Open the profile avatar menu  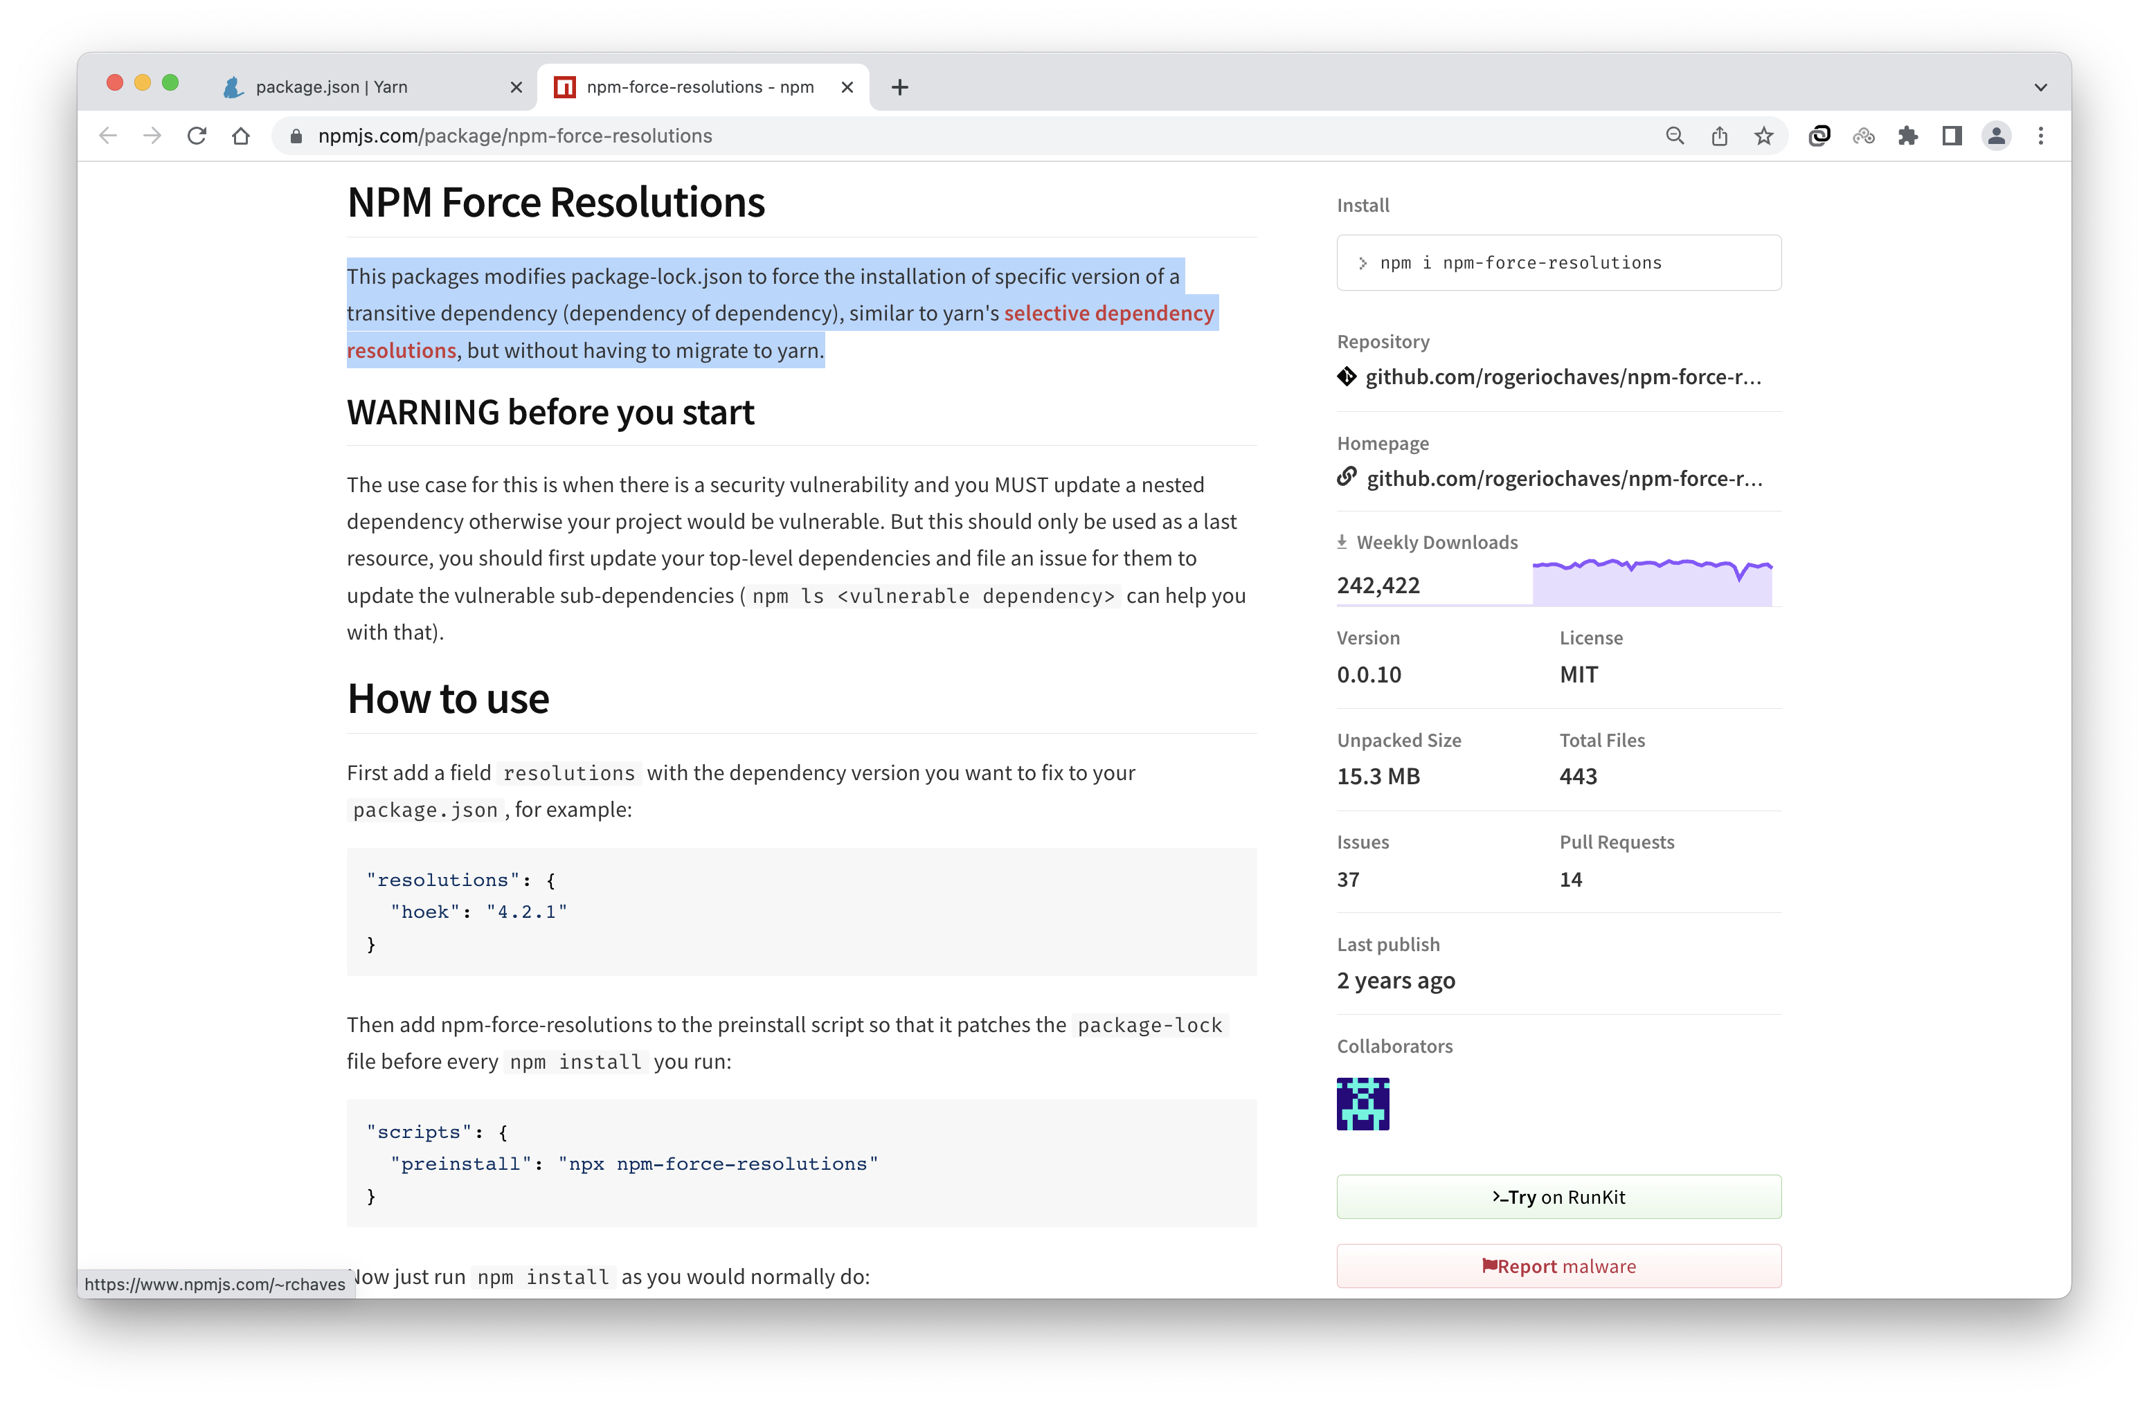click(1997, 136)
